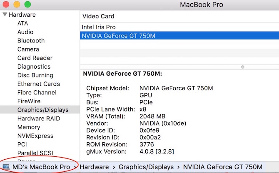Select NVIDIA GeForce GT 750M list row
The width and height of the screenshot is (279, 173).
click(x=119, y=36)
